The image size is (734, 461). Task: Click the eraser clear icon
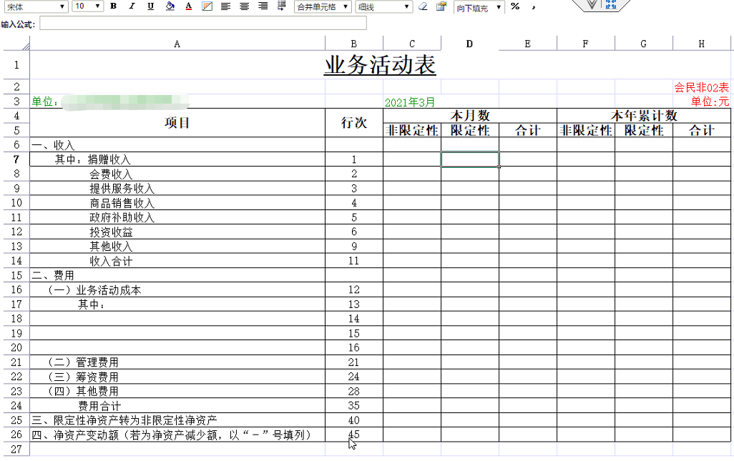423,6
